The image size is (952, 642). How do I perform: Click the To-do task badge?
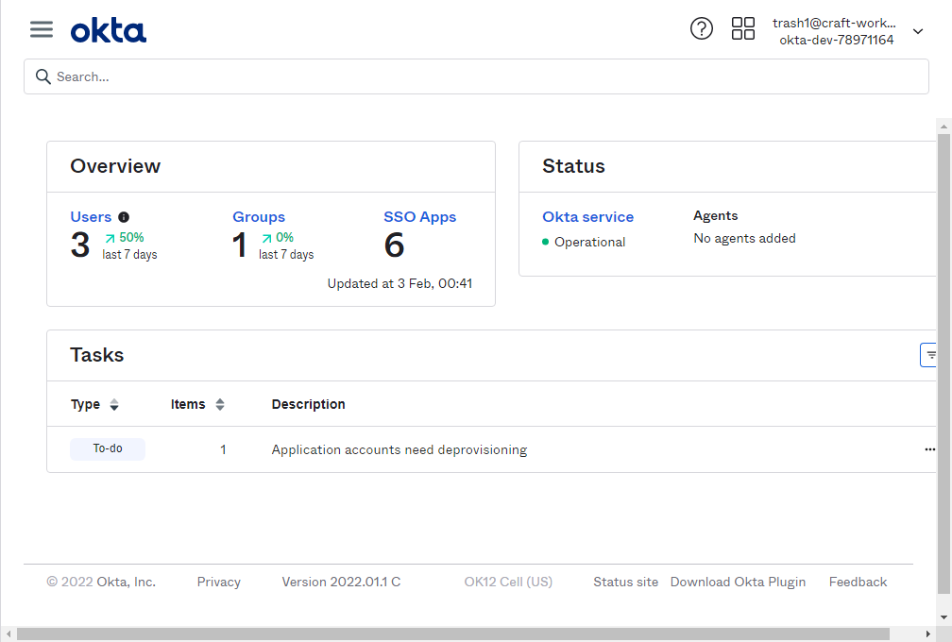point(108,448)
